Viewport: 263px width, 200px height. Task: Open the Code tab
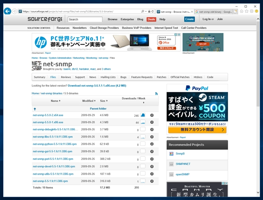[x=210, y=77]
